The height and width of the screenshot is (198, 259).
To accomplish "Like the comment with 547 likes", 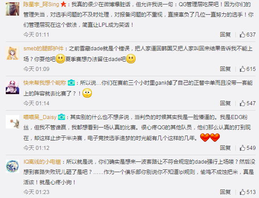I will [x=247, y=103].
